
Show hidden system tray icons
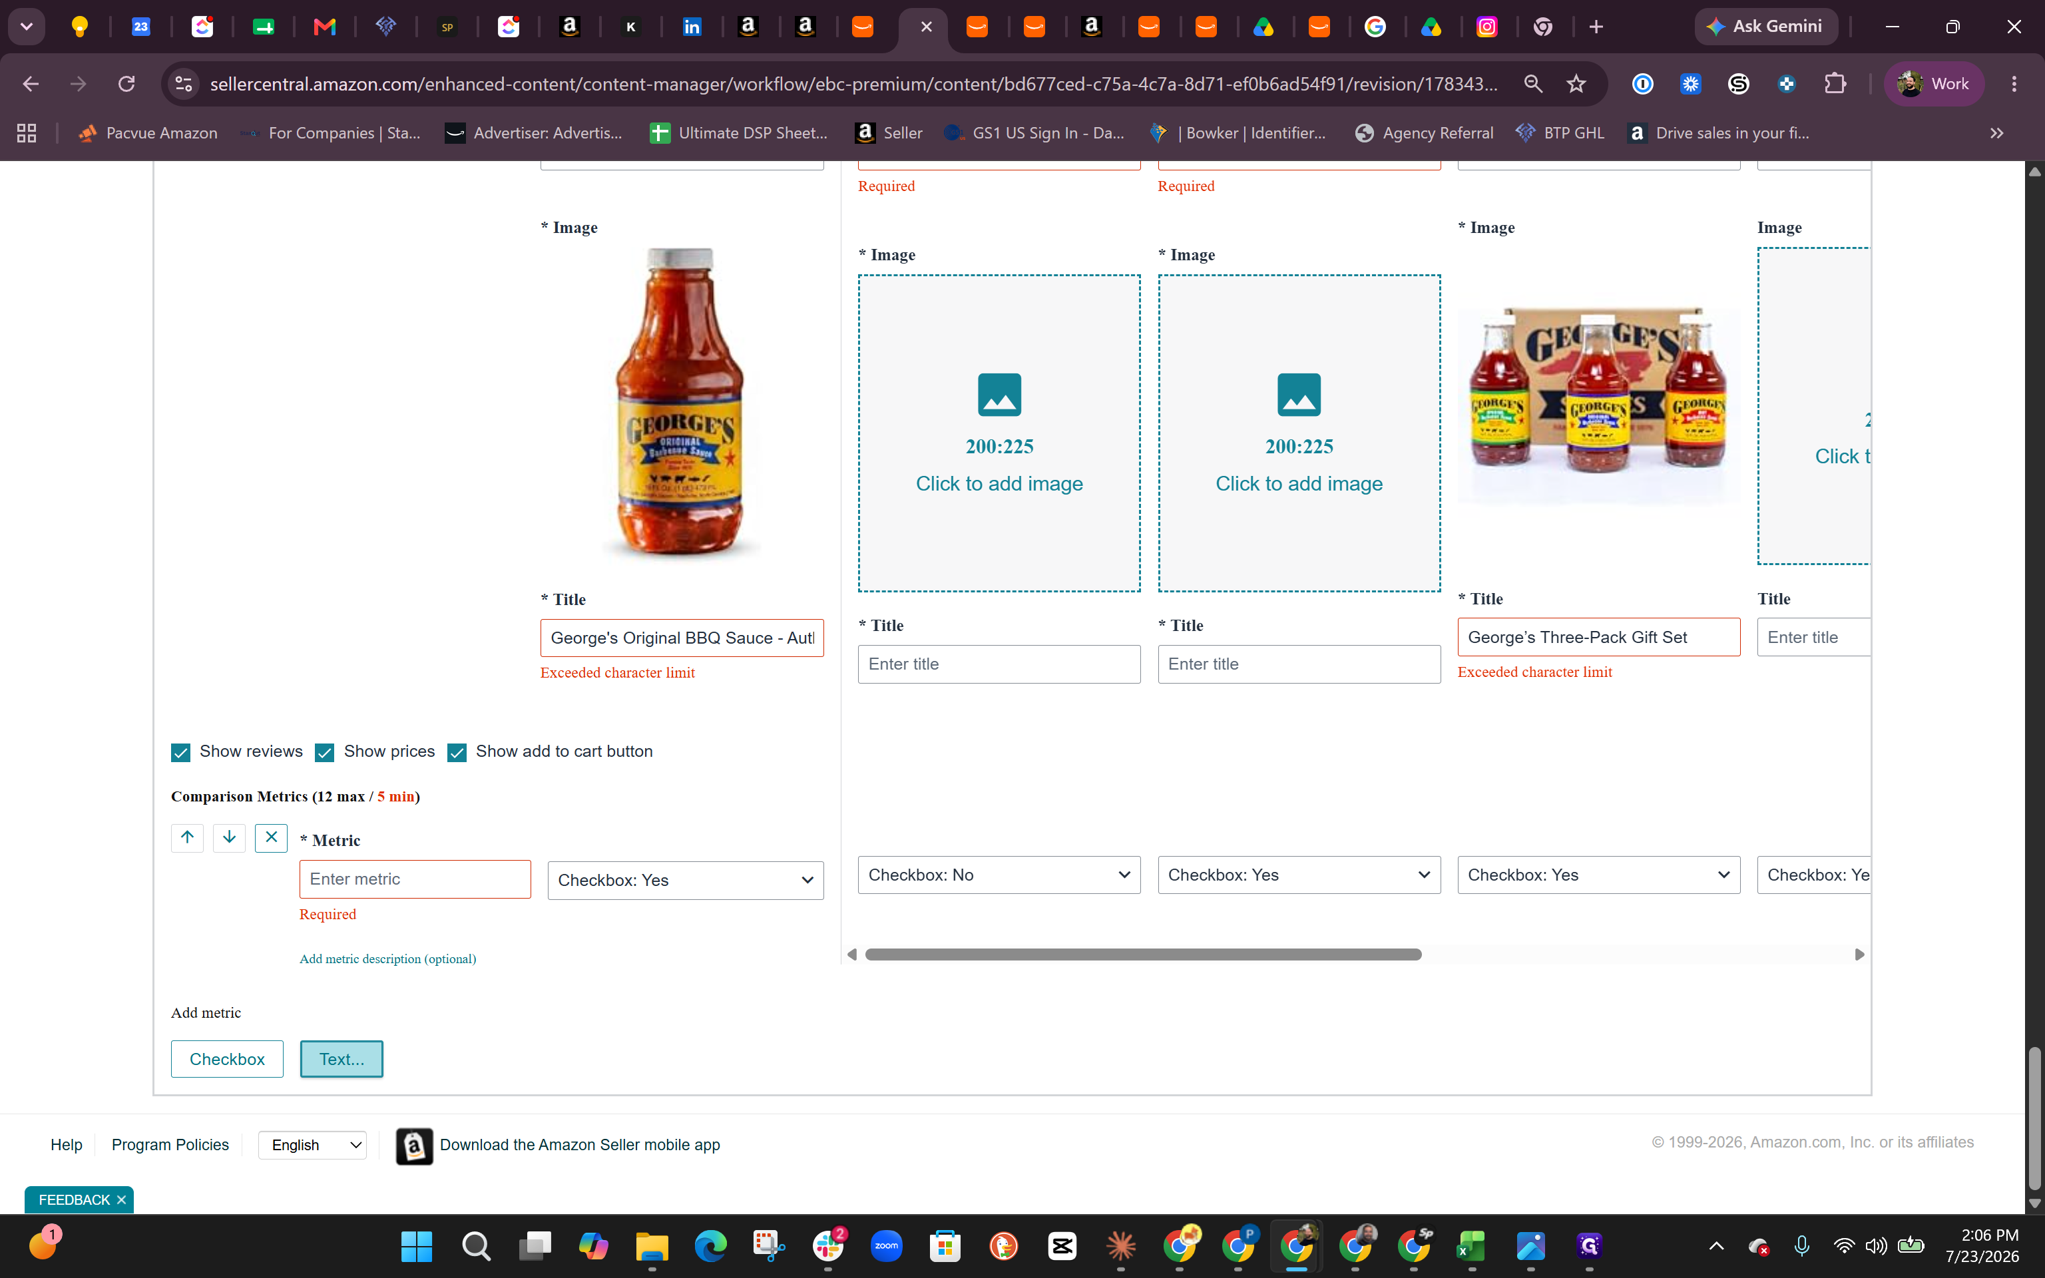(x=1716, y=1246)
